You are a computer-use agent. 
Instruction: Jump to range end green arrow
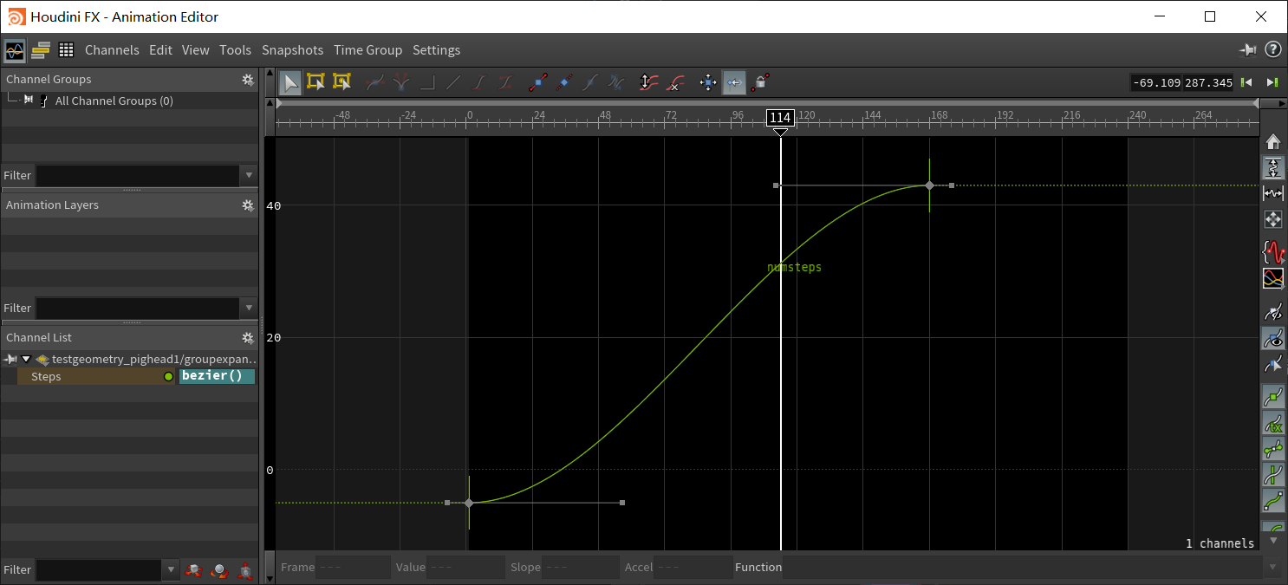1272,82
